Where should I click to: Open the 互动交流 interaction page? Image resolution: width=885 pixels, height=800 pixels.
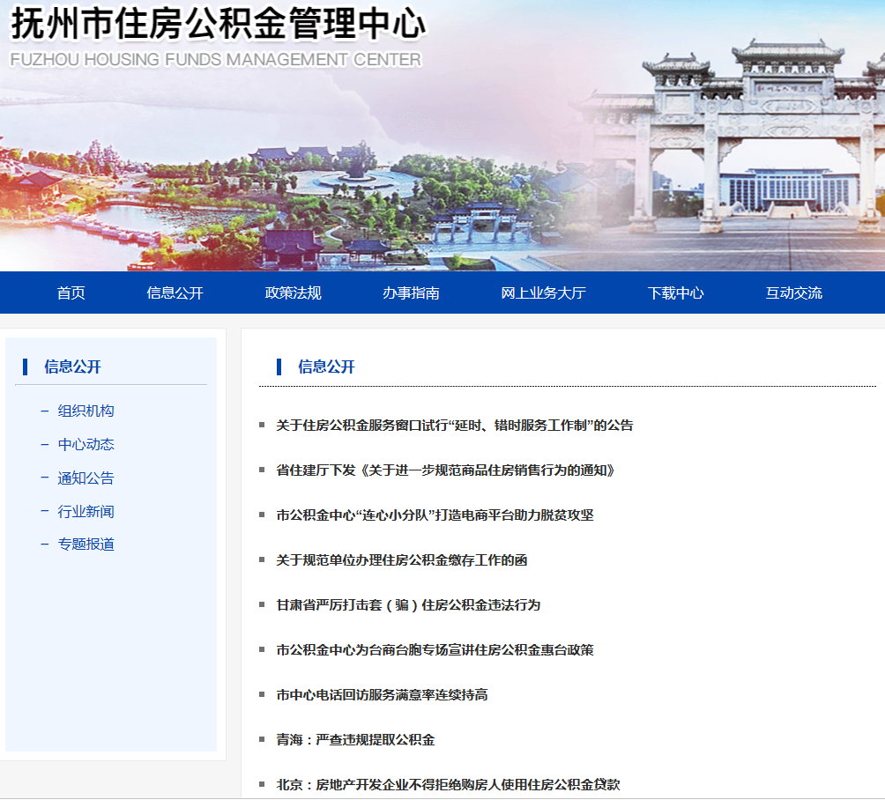793,293
